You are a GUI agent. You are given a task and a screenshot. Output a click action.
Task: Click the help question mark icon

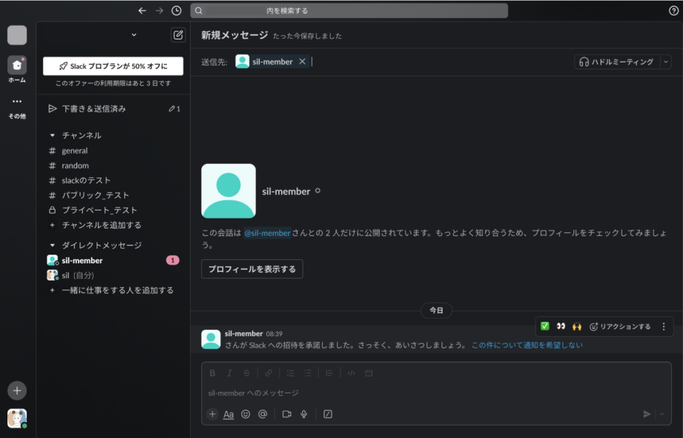[673, 11]
